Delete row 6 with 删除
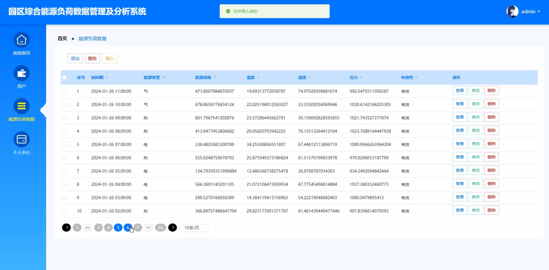This screenshot has height=270, width=549. (491, 157)
